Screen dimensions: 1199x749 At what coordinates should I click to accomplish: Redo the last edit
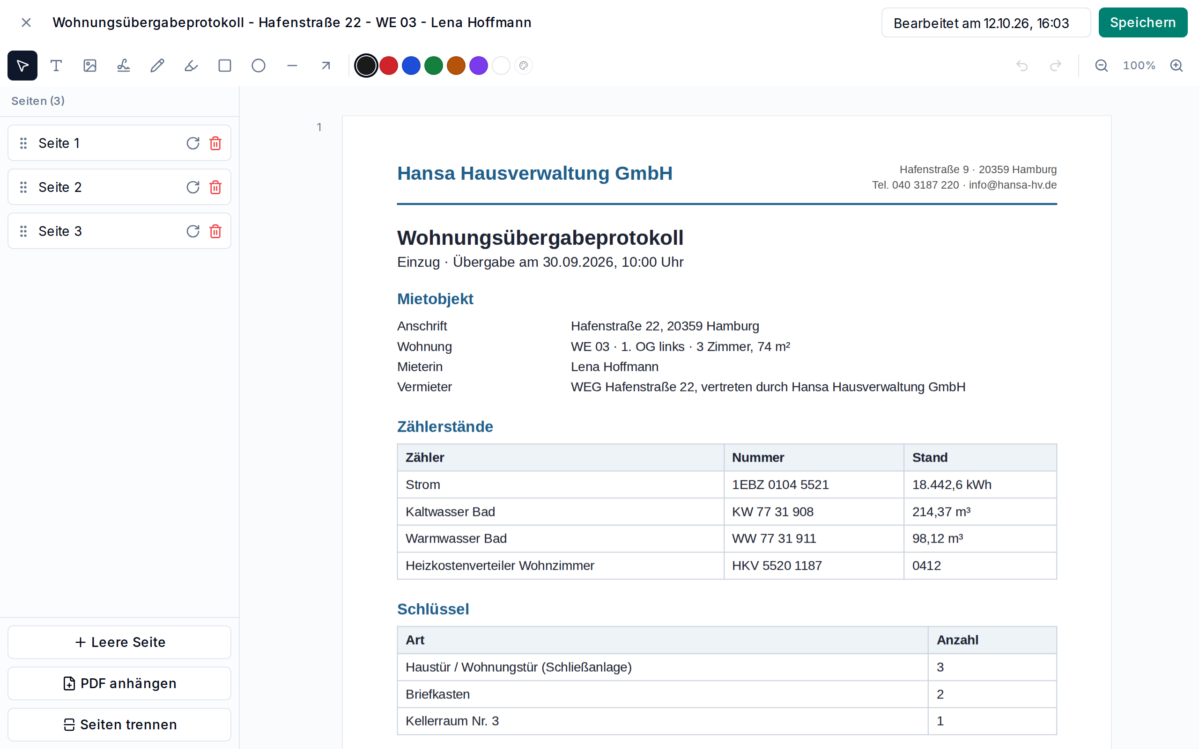click(x=1055, y=66)
